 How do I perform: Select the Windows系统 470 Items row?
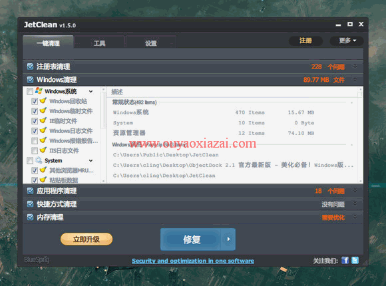pyautogui.click(x=214, y=112)
